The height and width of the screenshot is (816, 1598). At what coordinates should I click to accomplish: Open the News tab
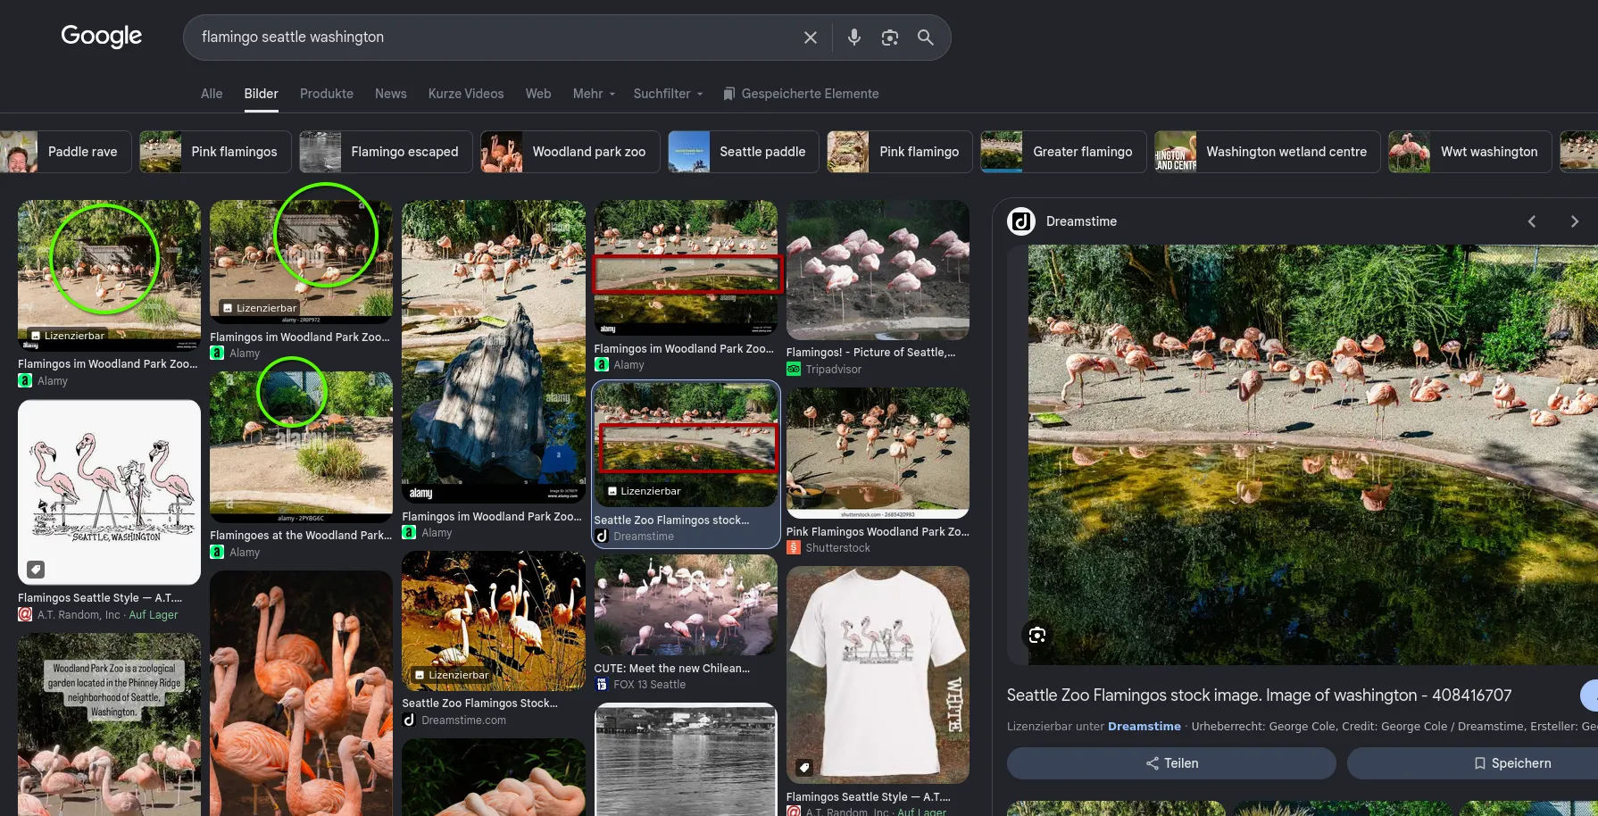391,94
